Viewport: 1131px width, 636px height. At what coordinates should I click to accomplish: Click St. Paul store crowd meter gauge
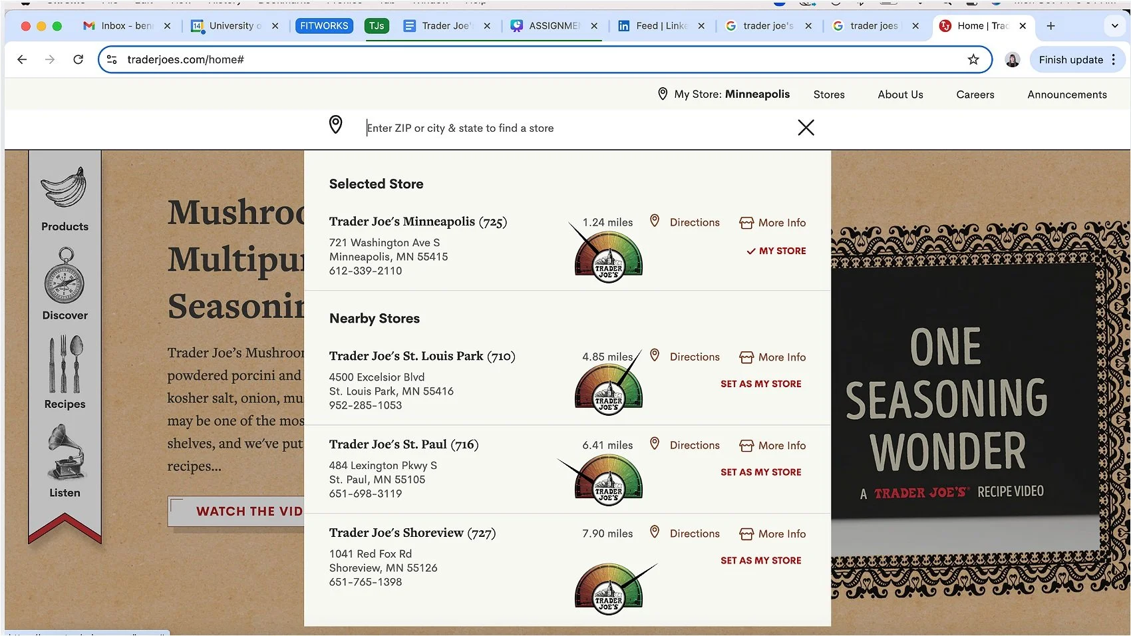click(609, 480)
